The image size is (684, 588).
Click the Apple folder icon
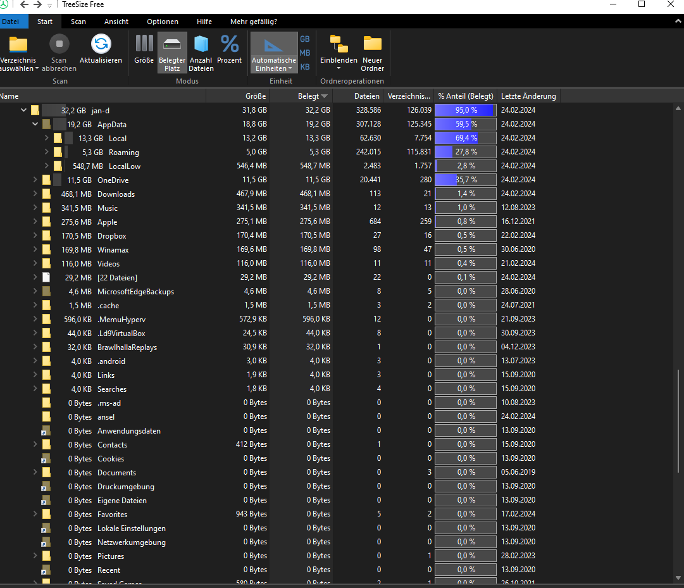(46, 222)
